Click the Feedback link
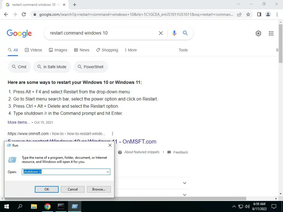The image size is (283, 212). 181,152
